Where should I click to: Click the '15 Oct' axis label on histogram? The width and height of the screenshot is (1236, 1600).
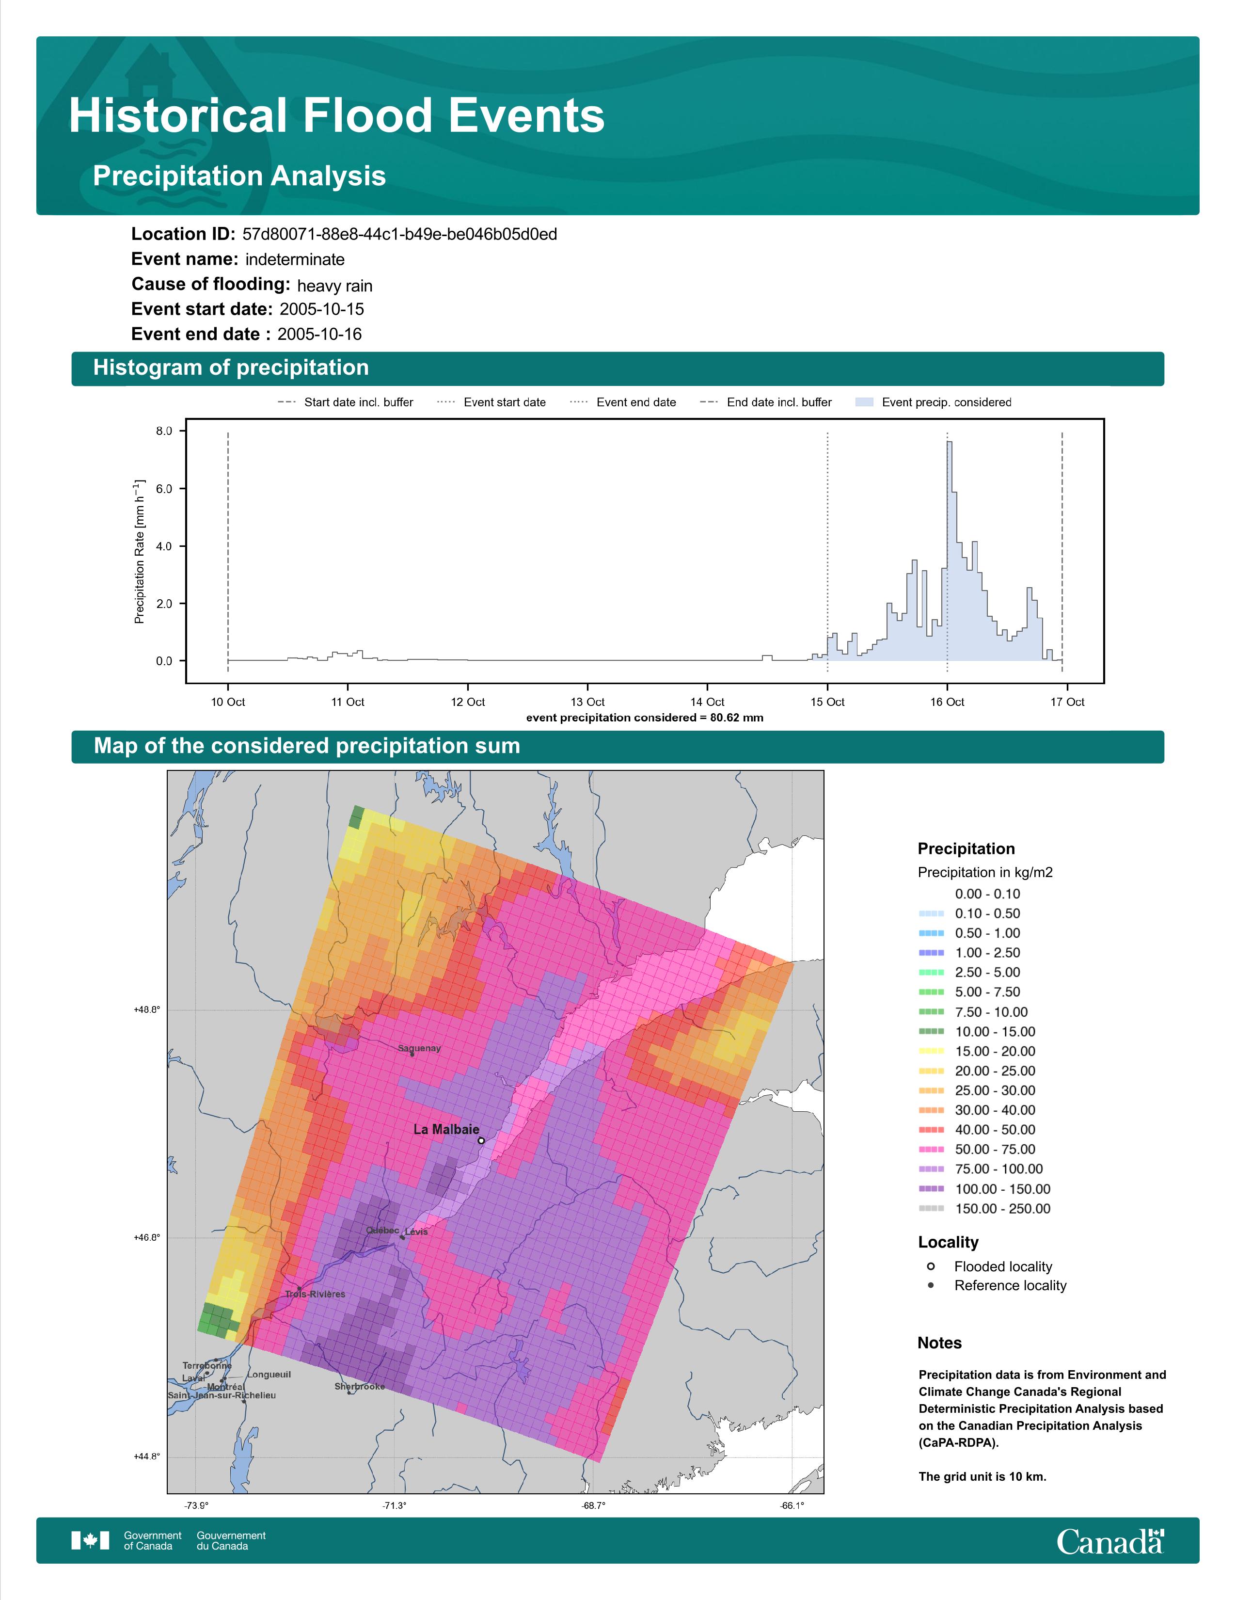[x=827, y=702]
